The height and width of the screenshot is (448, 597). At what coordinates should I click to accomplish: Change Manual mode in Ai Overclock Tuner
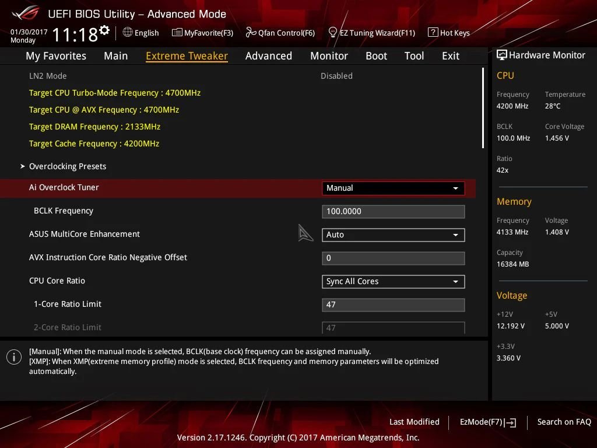(392, 188)
